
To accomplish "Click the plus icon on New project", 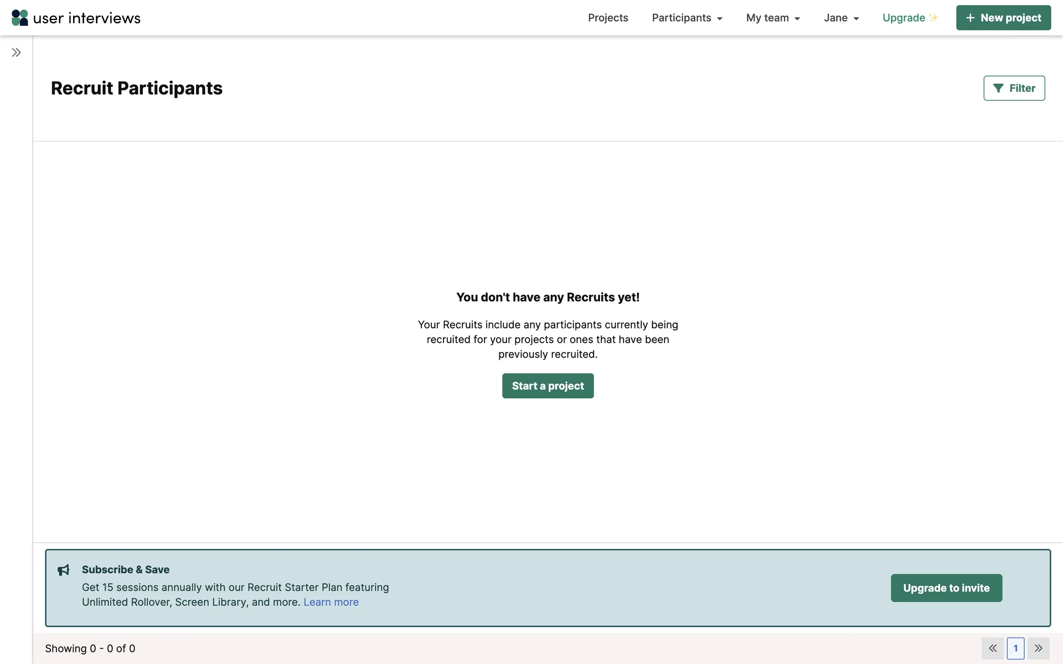I will 970,18.
